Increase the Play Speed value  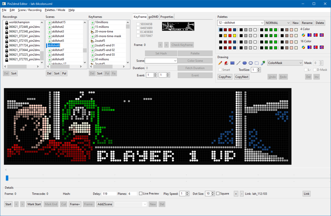pos(187,192)
